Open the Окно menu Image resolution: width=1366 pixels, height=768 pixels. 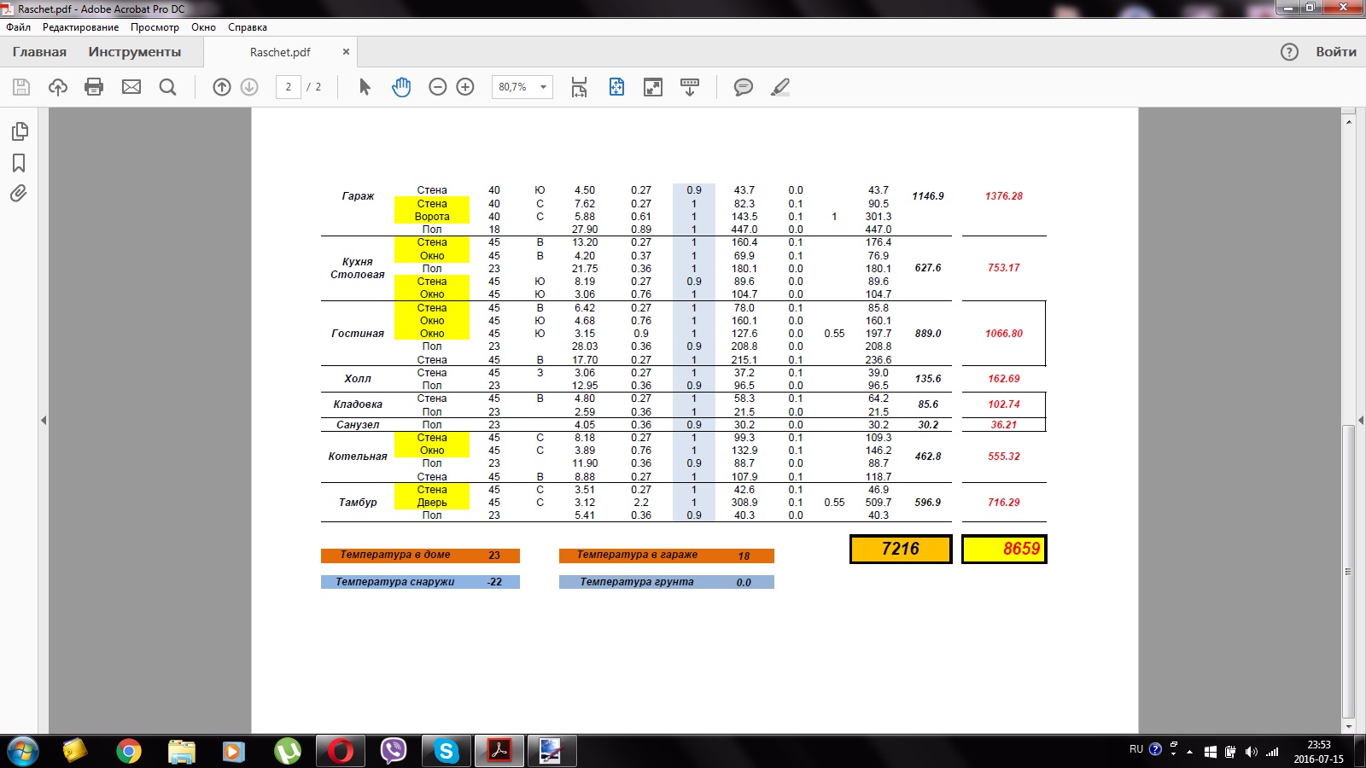tap(203, 27)
